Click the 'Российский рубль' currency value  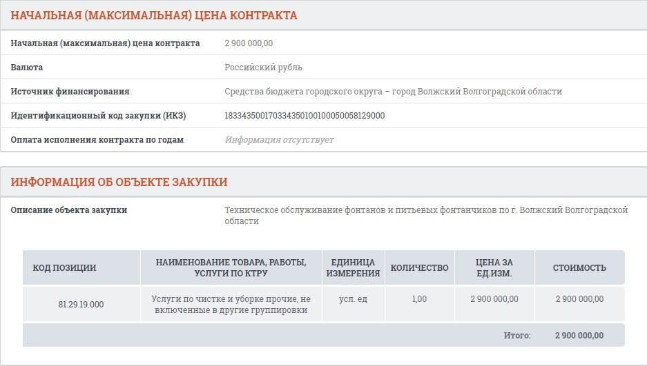click(x=263, y=67)
